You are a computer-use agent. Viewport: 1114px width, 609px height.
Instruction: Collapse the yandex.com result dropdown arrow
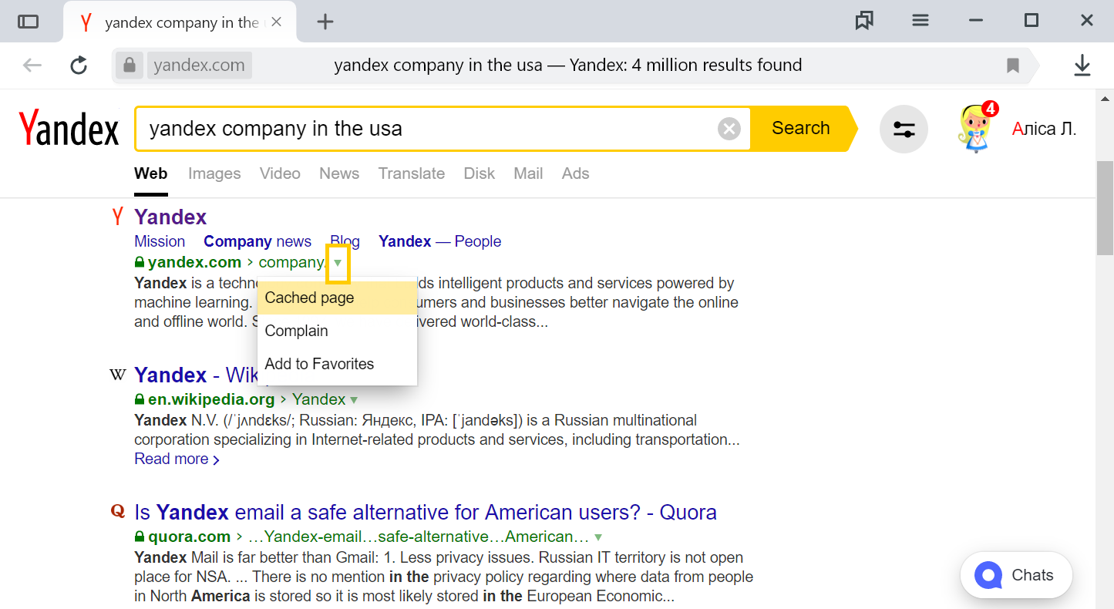[338, 263]
